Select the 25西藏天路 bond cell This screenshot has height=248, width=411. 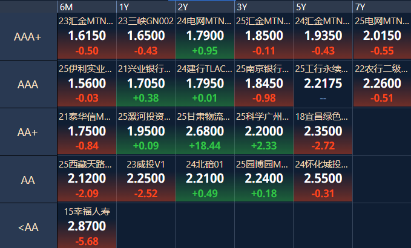pyautogui.click(x=86, y=179)
